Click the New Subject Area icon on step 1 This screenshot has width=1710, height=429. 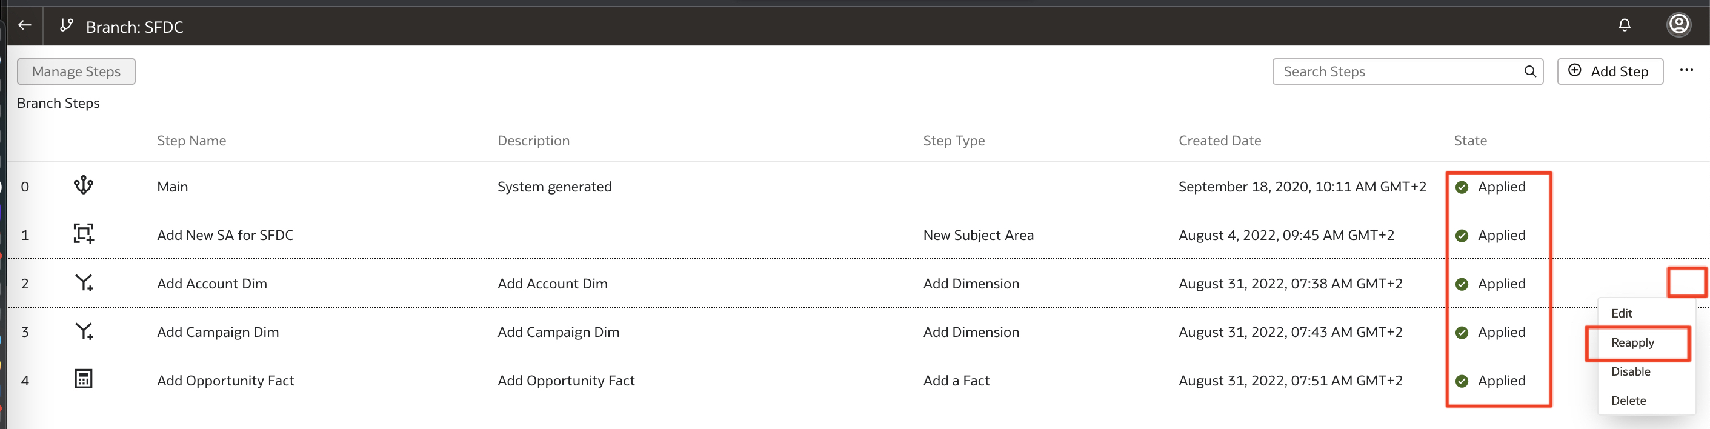tap(84, 234)
